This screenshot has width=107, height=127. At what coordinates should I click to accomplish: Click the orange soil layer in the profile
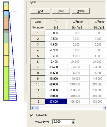coord(6,23)
